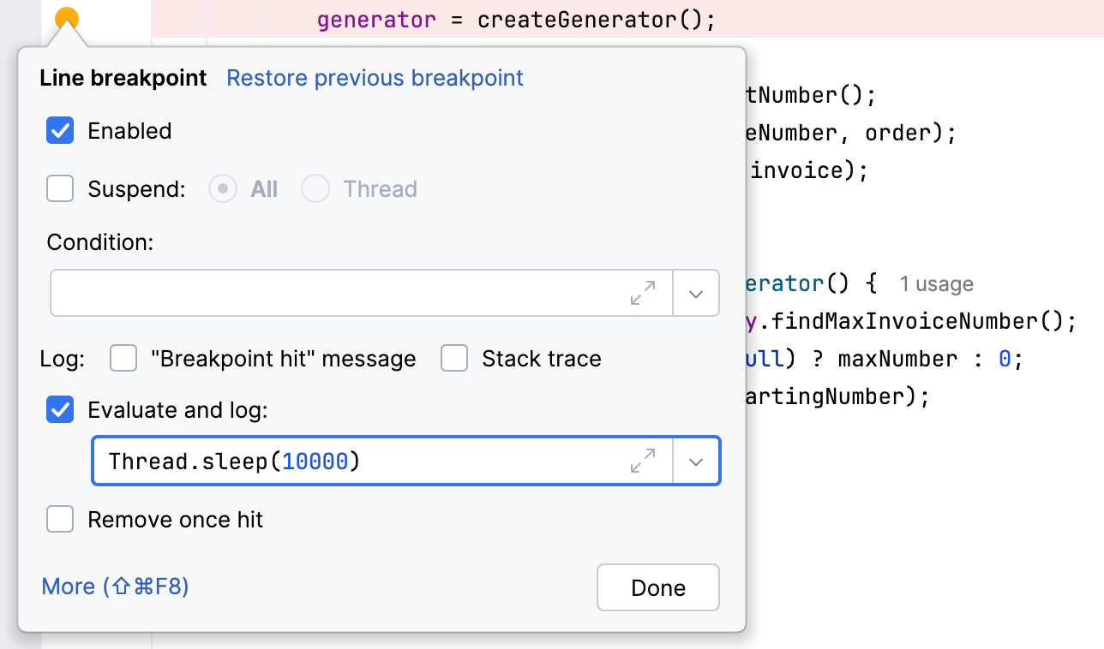The width and height of the screenshot is (1104, 649).
Task: Check the Remove once hit option
Action: pos(60,520)
